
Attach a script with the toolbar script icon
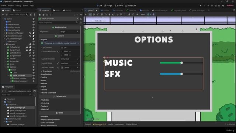click(31, 14)
